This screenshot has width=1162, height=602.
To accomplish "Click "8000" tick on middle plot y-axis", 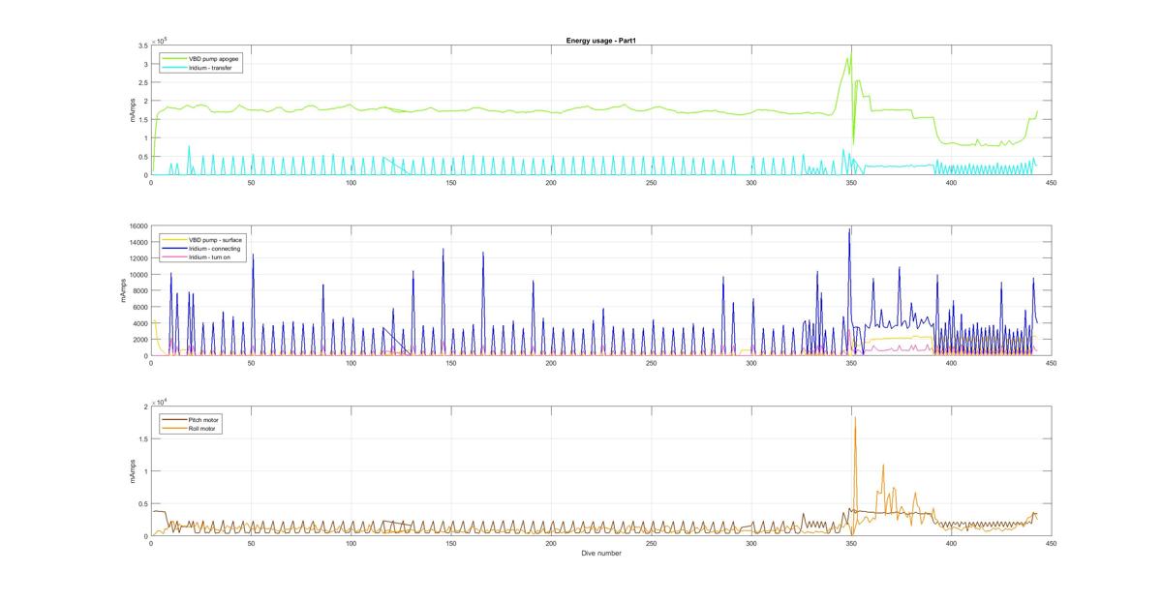I will pos(139,291).
